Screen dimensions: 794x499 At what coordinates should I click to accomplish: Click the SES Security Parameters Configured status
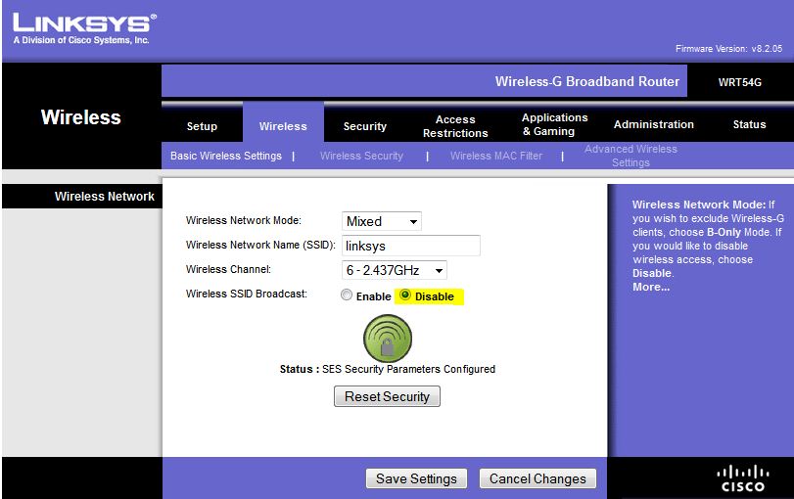point(388,369)
